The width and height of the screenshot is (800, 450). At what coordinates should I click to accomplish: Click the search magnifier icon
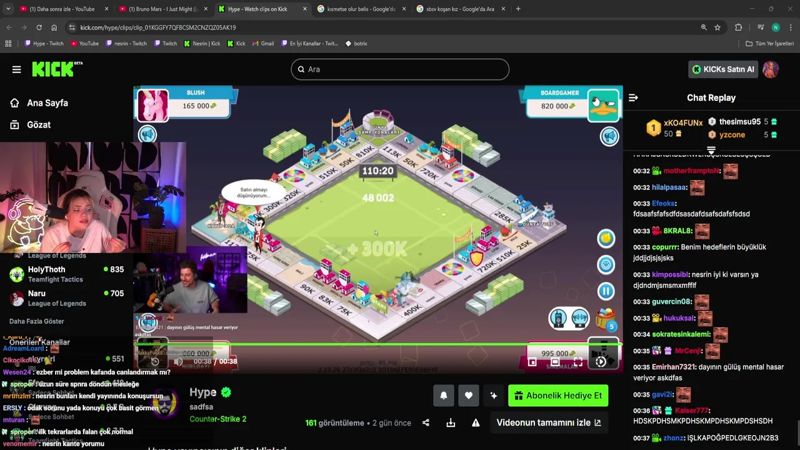pyautogui.click(x=301, y=69)
